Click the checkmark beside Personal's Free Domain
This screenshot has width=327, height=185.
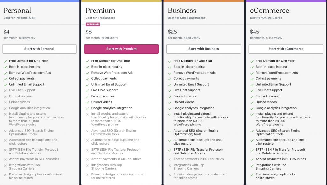pyautogui.click(x=5, y=61)
